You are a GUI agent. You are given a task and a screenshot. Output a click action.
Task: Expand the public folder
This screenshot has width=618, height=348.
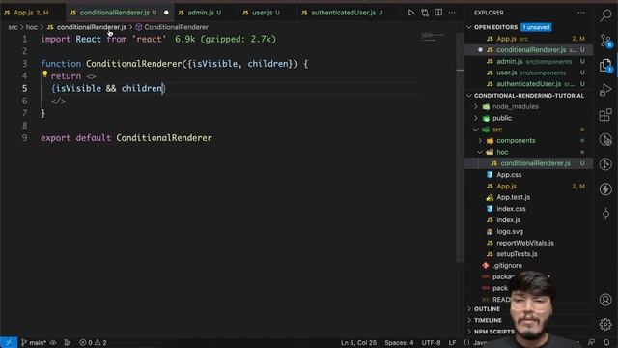pyautogui.click(x=476, y=118)
